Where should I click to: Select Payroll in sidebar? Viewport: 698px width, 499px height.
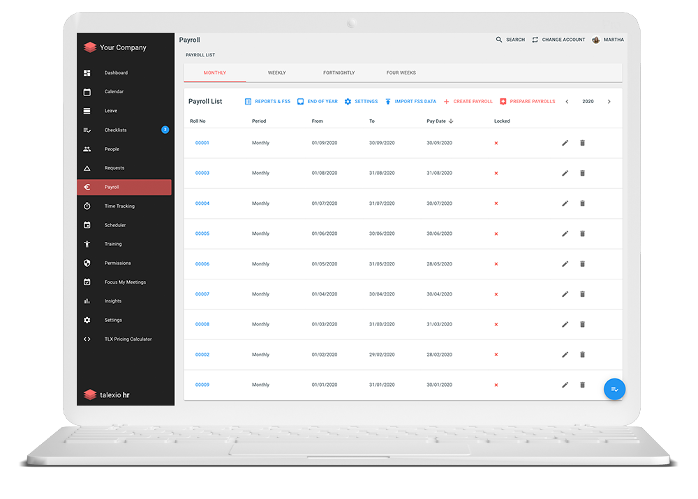tap(124, 187)
